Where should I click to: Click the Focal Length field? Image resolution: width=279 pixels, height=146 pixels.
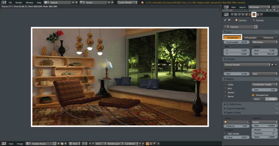pyautogui.click(x=236, y=42)
